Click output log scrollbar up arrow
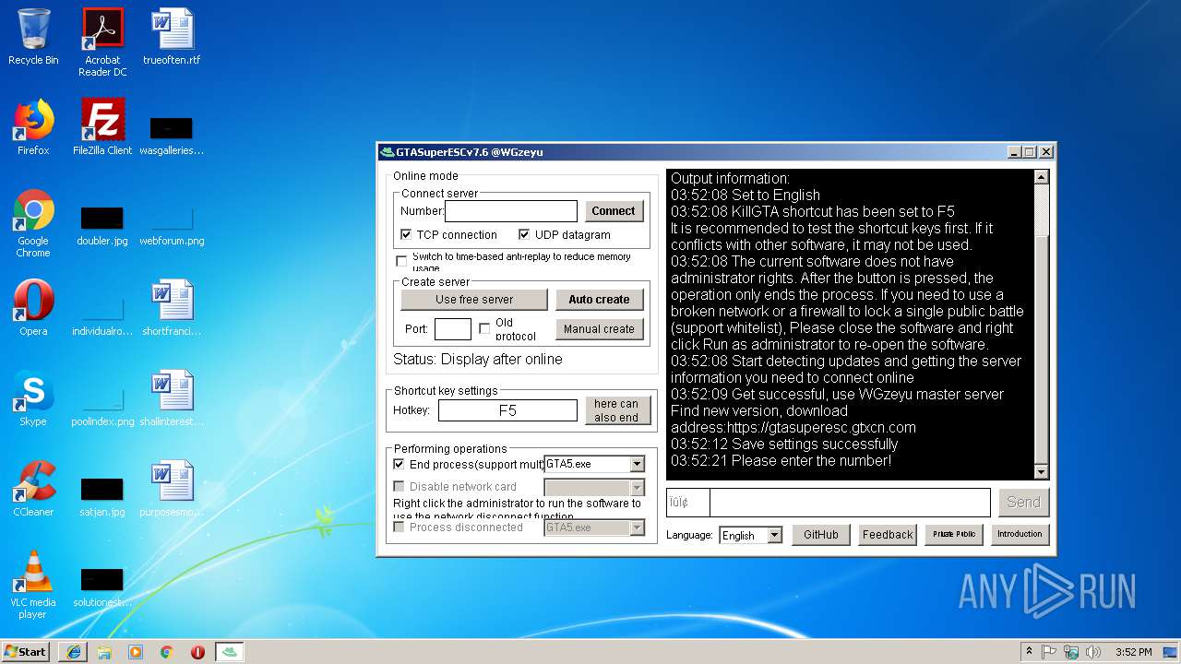1181x664 pixels. pos(1042,177)
